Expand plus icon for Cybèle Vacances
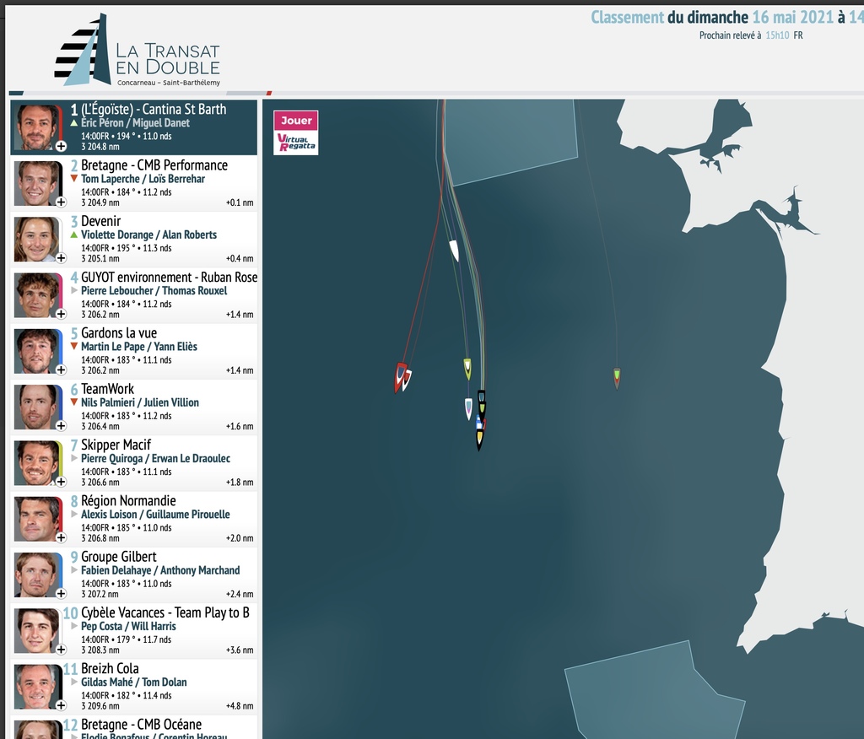Viewport: 864px width, 739px height. (x=61, y=650)
